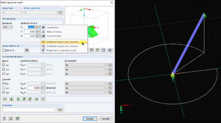Image resolution: width=221 pixels, height=123 pixels.
Task: Click the isometric view preview icon
Action: tap(104, 50)
